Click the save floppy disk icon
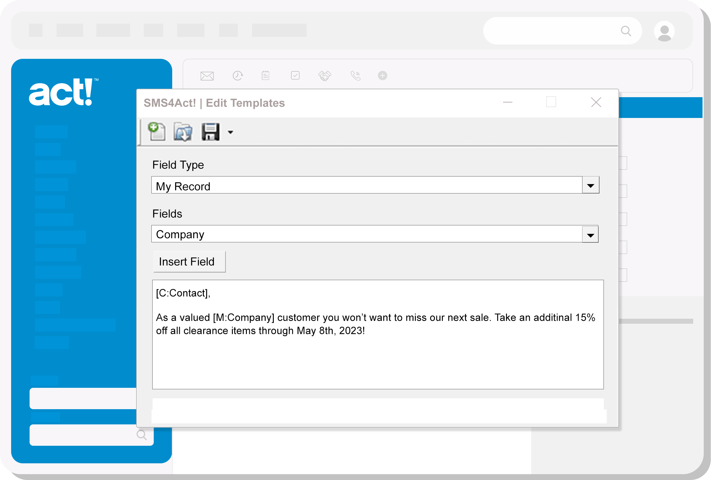711x480 pixels. click(x=211, y=132)
